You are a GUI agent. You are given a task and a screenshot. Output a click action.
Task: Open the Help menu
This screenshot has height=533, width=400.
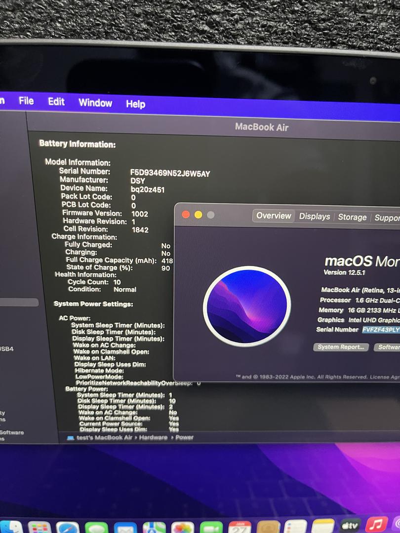136,104
